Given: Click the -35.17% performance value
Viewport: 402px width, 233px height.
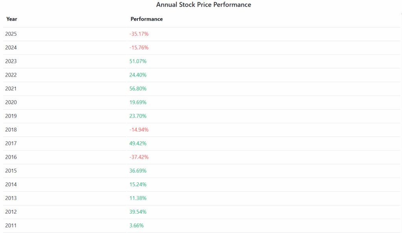Looking at the screenshot, I should (x=139, y=34).
